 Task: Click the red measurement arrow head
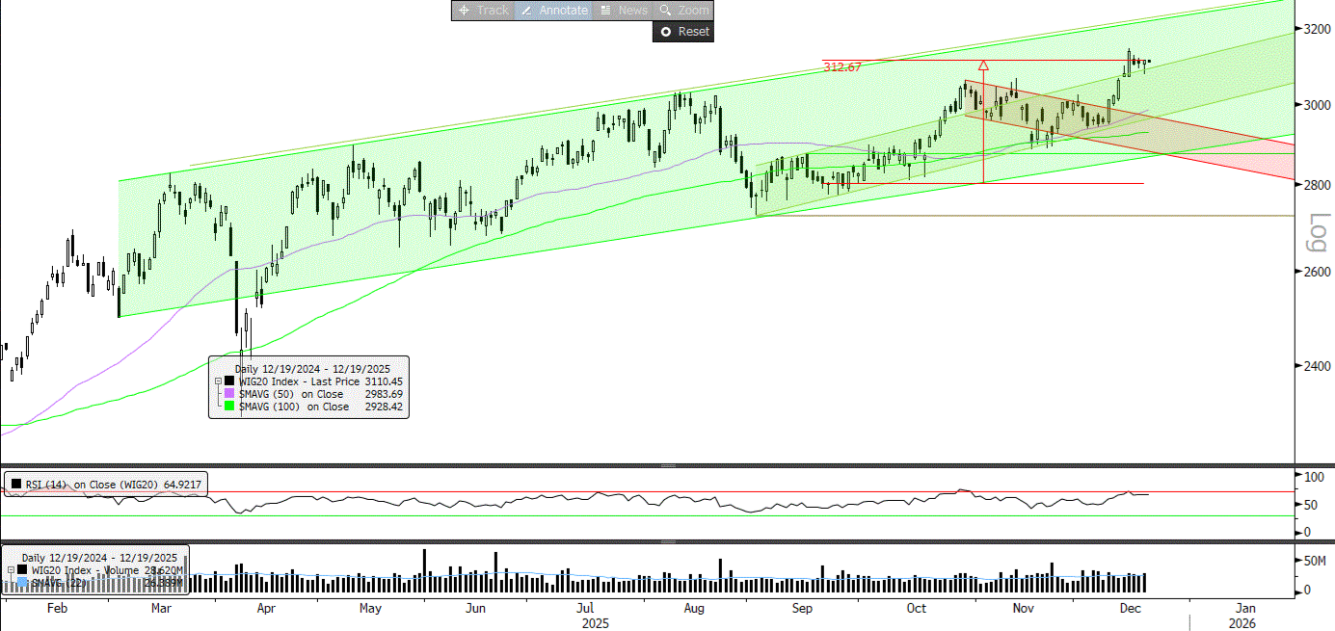click(x=983, y=66)
